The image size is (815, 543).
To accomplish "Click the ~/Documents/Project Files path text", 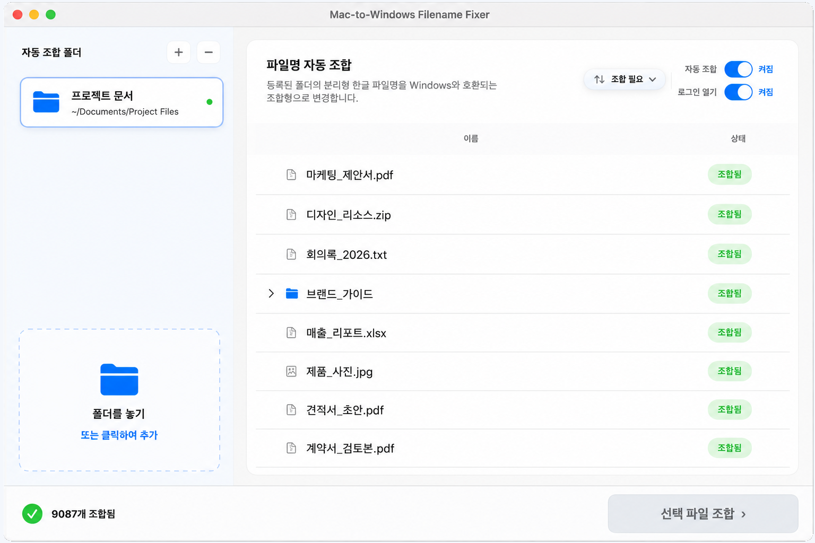I will [125, 112].
